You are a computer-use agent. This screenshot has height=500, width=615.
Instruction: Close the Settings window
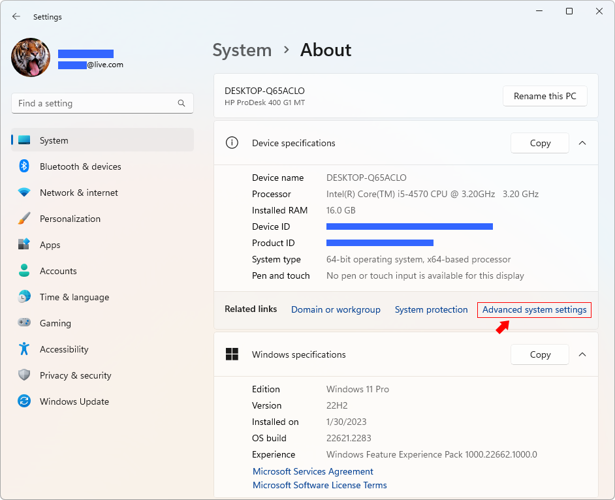[x=599, y=11]
